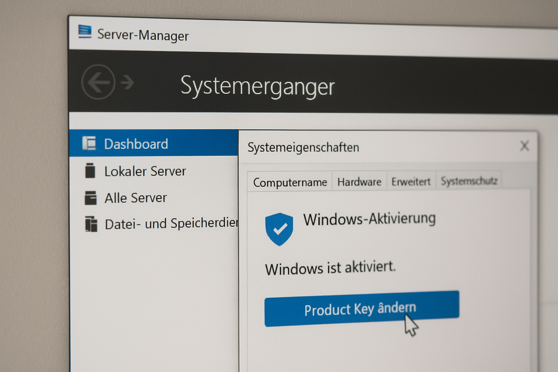Open the Systemschutz tab

[x=469, y=181]
